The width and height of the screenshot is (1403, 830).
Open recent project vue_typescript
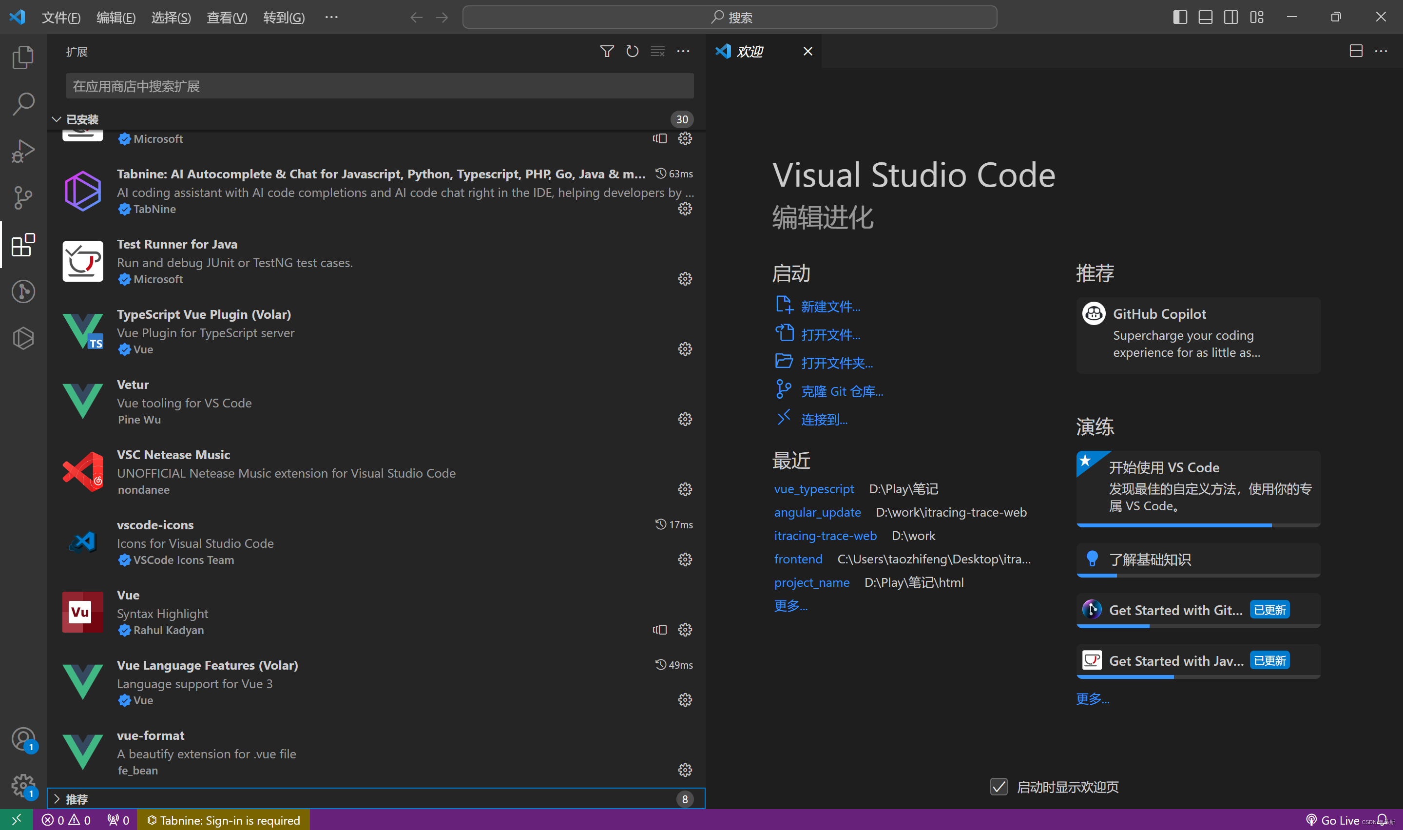tap(814, 489)
